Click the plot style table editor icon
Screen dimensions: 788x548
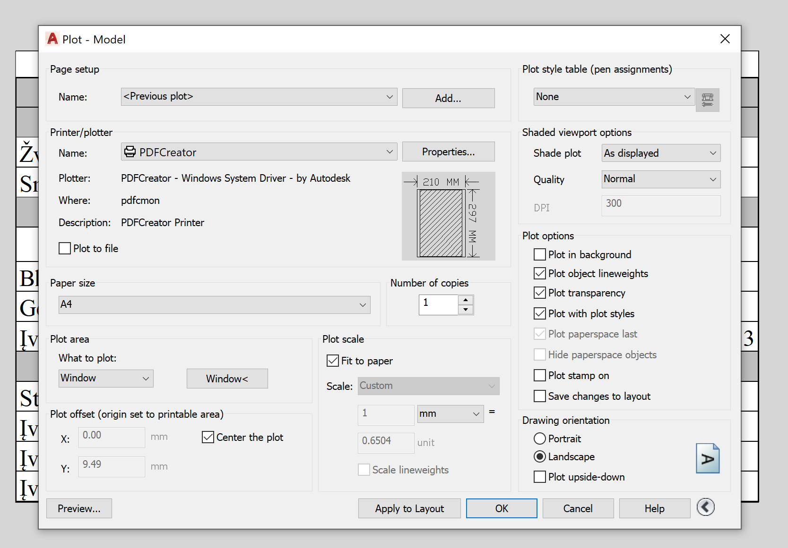click(x=707, y=100)
